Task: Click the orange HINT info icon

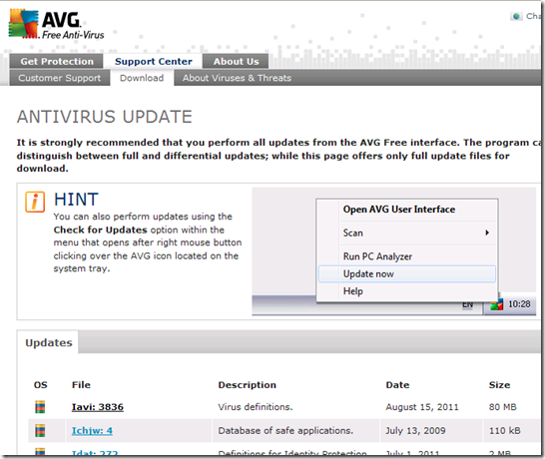Action: (x=35, y=202)
